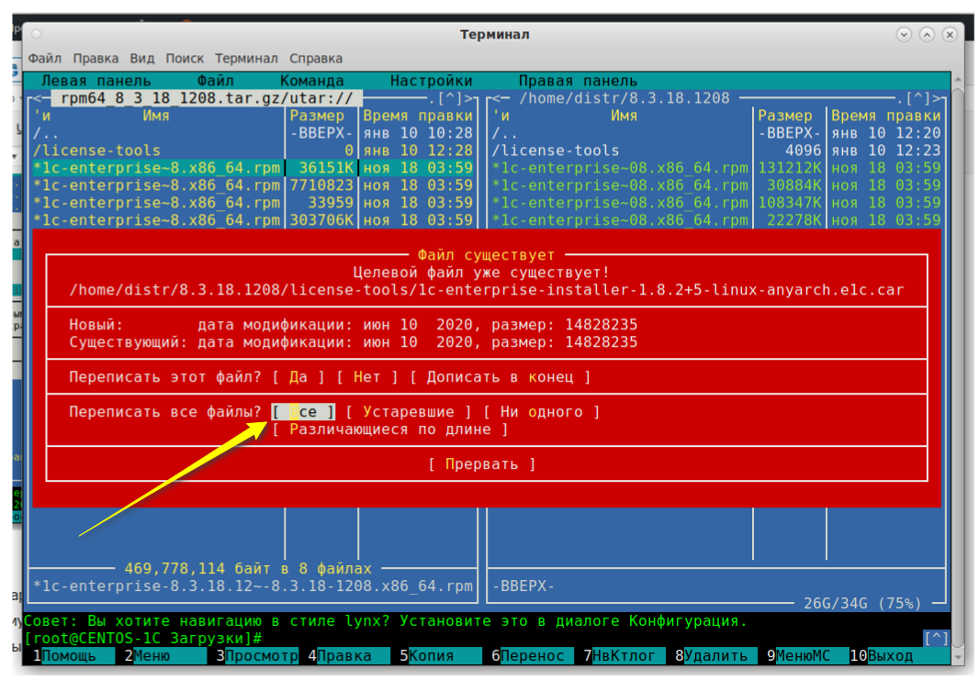This screenshot has width=979, height=680.
Task: Abort copy with Прервать button
Action: (x=481, y=464)
